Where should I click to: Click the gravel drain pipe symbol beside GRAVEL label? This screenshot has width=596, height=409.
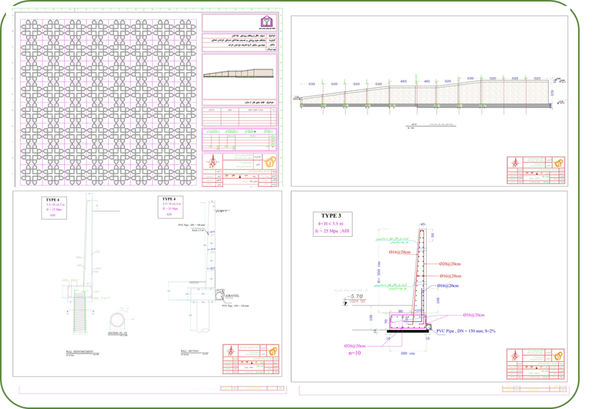pyautogui.click(x=223, y=296)
